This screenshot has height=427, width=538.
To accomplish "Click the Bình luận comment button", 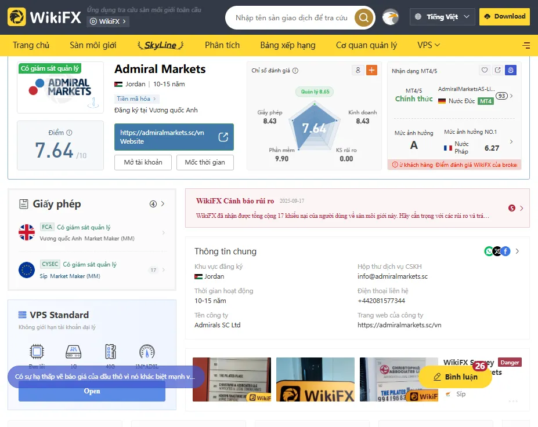I will click(456, 377).
